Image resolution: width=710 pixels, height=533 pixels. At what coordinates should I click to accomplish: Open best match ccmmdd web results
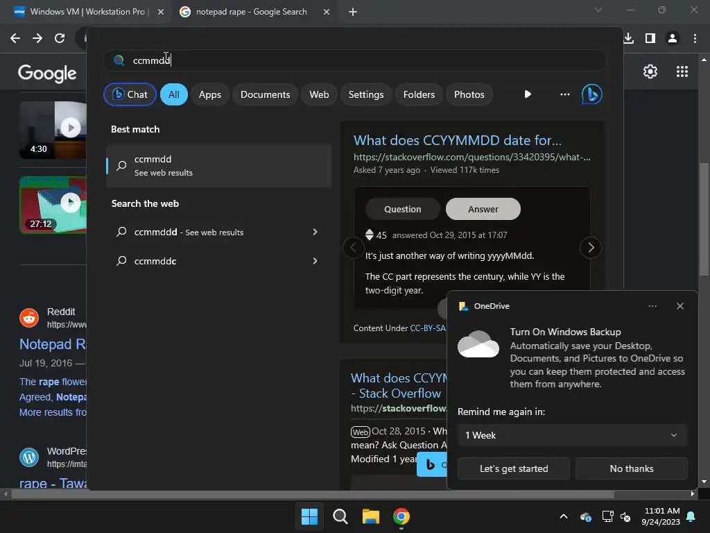[218, 165]
